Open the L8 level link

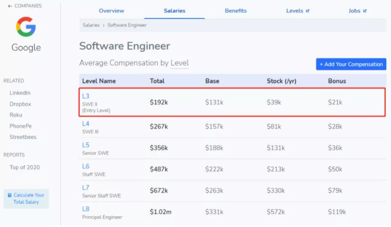[86, 209]
